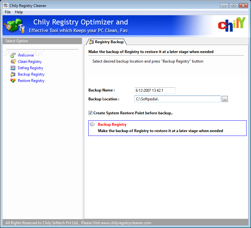This screenshot has width=251, height=228.
Task: Click the bold 'Make the backup of Registry' heading
Action: pyautogui.click(x=151, y=52)
